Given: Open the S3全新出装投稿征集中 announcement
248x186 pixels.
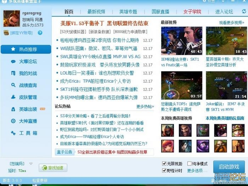Looking at the screenshot, I should click(112, 152).
